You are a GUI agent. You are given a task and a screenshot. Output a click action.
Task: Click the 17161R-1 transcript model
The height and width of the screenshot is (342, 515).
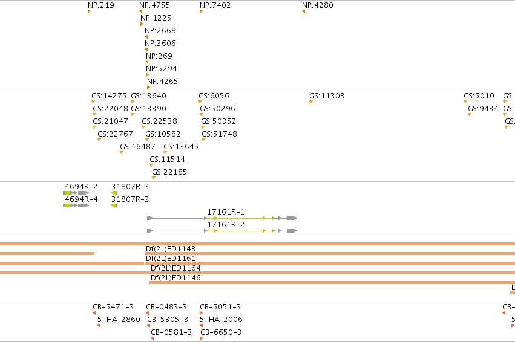click(222, 218)
